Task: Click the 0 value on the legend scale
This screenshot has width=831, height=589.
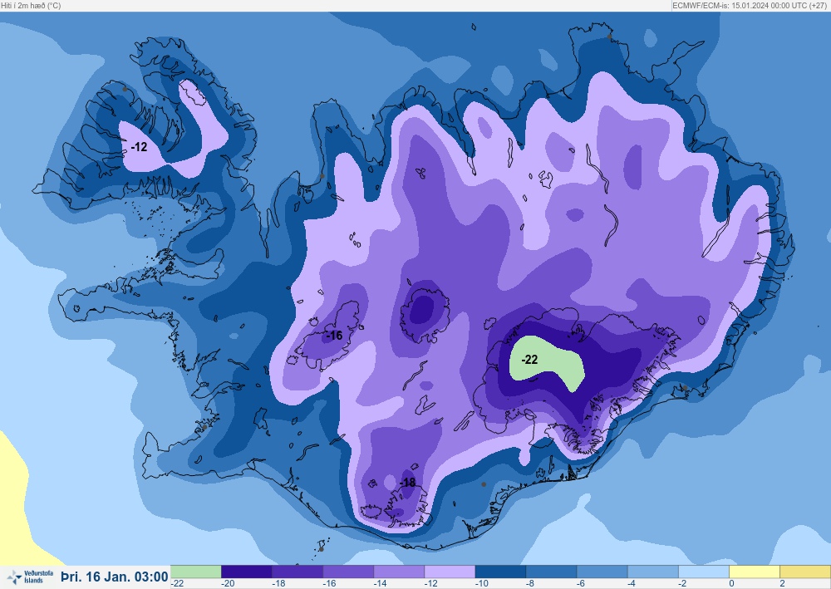Action: tap(731, 584)
